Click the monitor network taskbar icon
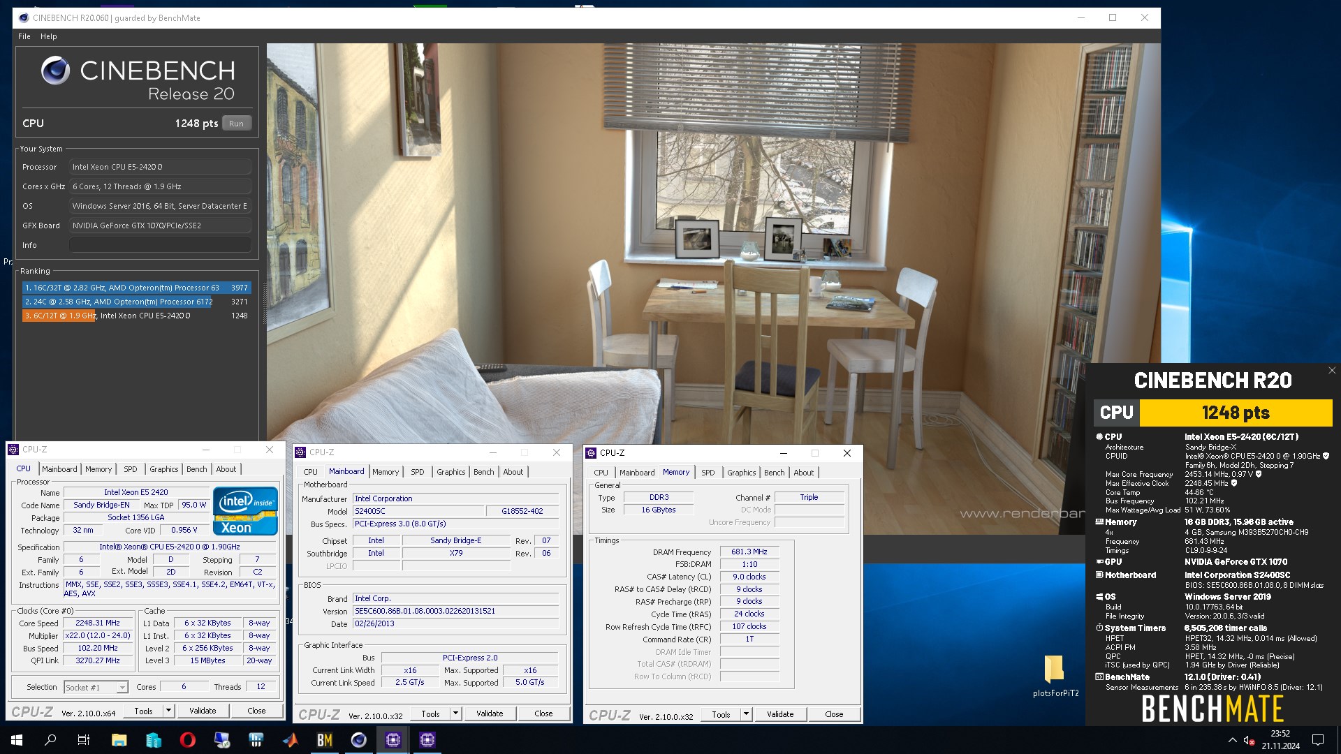The image size is (1341, 754). [x=221, y=740]
